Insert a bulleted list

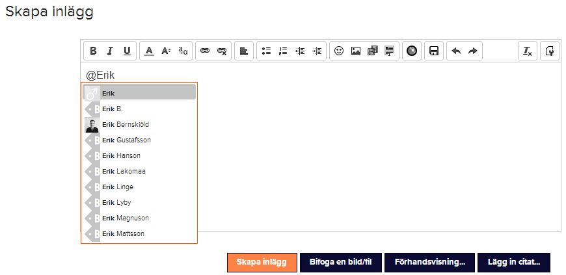click(x=266, y=51)
